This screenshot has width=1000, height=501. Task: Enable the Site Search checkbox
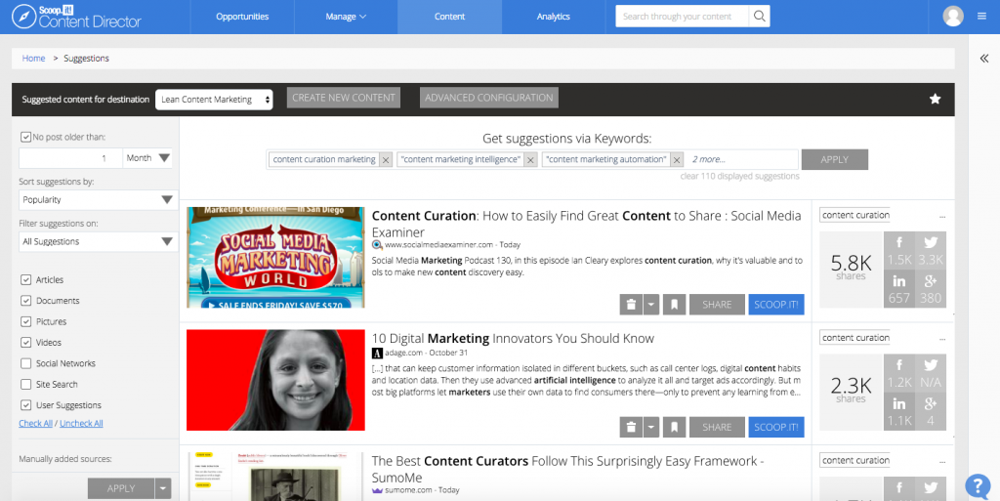[x=26, y=385]
